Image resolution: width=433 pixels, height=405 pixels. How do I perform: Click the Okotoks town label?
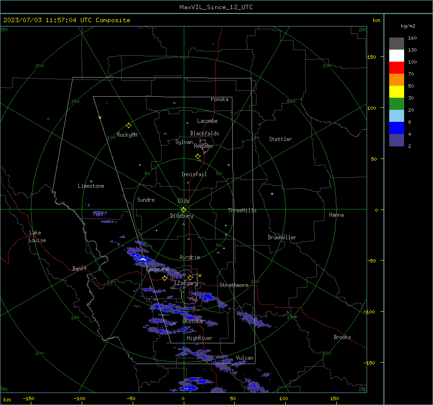[192, 321]
